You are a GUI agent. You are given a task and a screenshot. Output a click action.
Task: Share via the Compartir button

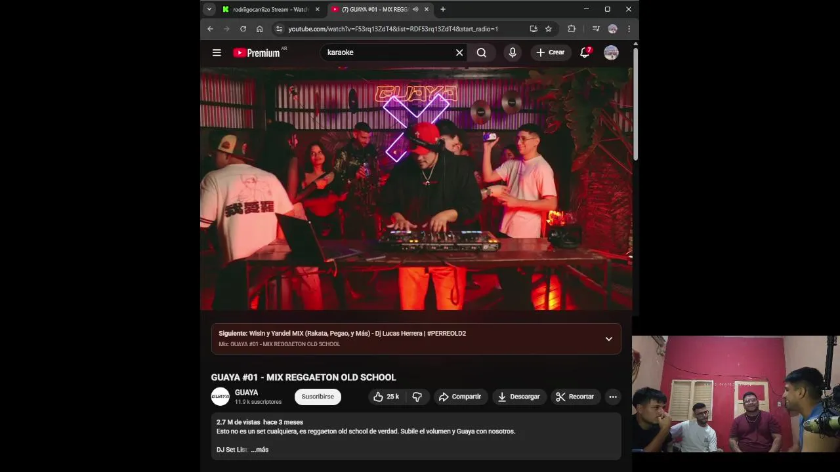[x=460, y=397]
